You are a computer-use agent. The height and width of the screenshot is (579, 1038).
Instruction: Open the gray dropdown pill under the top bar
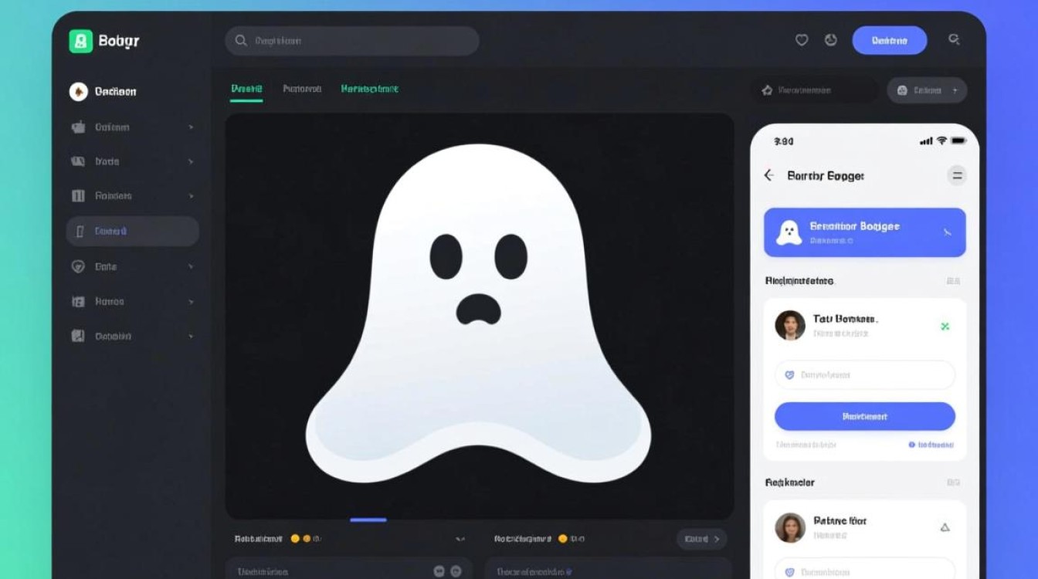tap(926, 90)
